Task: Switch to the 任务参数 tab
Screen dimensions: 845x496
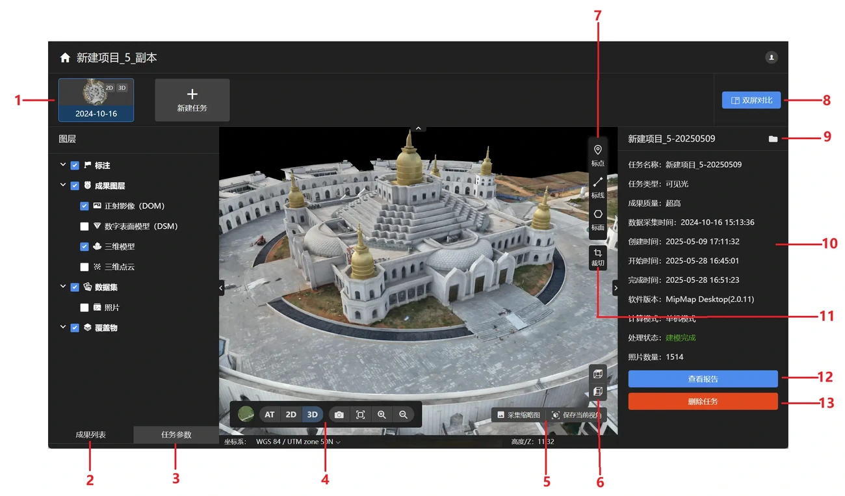Action: click(176, 435)
